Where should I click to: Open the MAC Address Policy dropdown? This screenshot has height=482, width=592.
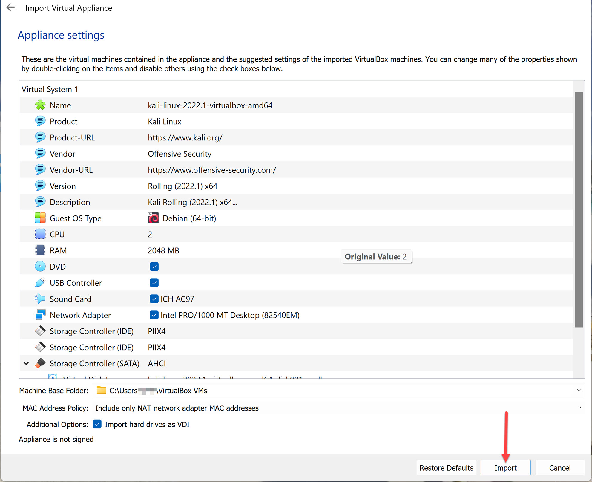pyautogui.click(x=338, y=408)
